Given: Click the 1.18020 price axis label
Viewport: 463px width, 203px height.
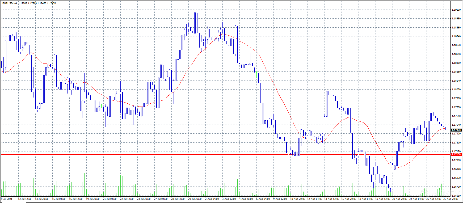Looking at the screenshot, I should (x=456, y=90).
